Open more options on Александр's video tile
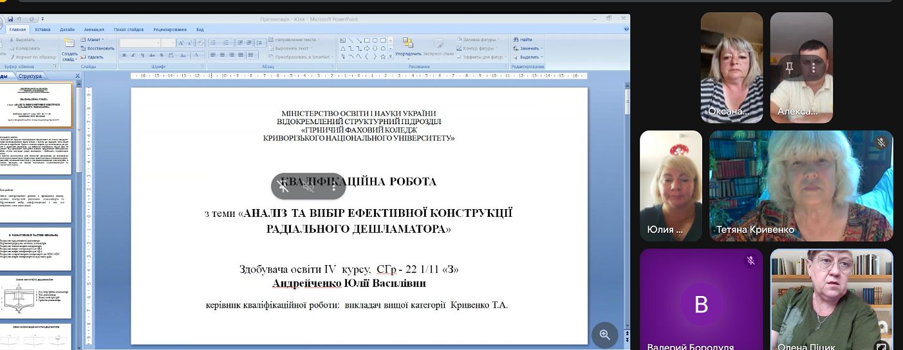The width and height of the screenshot is (903, 350). 814,68
